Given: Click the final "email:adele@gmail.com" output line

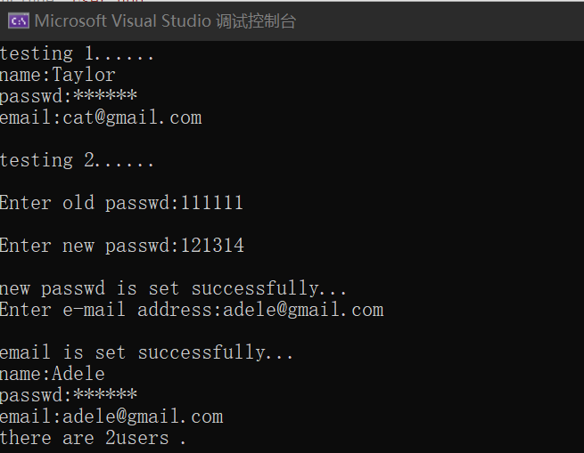Looking at the screenshot, I should (x=111, y=417).
